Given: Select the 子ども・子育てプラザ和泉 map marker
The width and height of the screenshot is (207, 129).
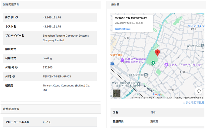Looking at the screenshot, I should (167, 65).
